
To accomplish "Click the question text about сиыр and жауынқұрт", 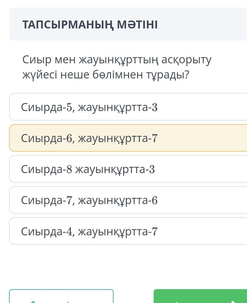I will tap(117, 67).
